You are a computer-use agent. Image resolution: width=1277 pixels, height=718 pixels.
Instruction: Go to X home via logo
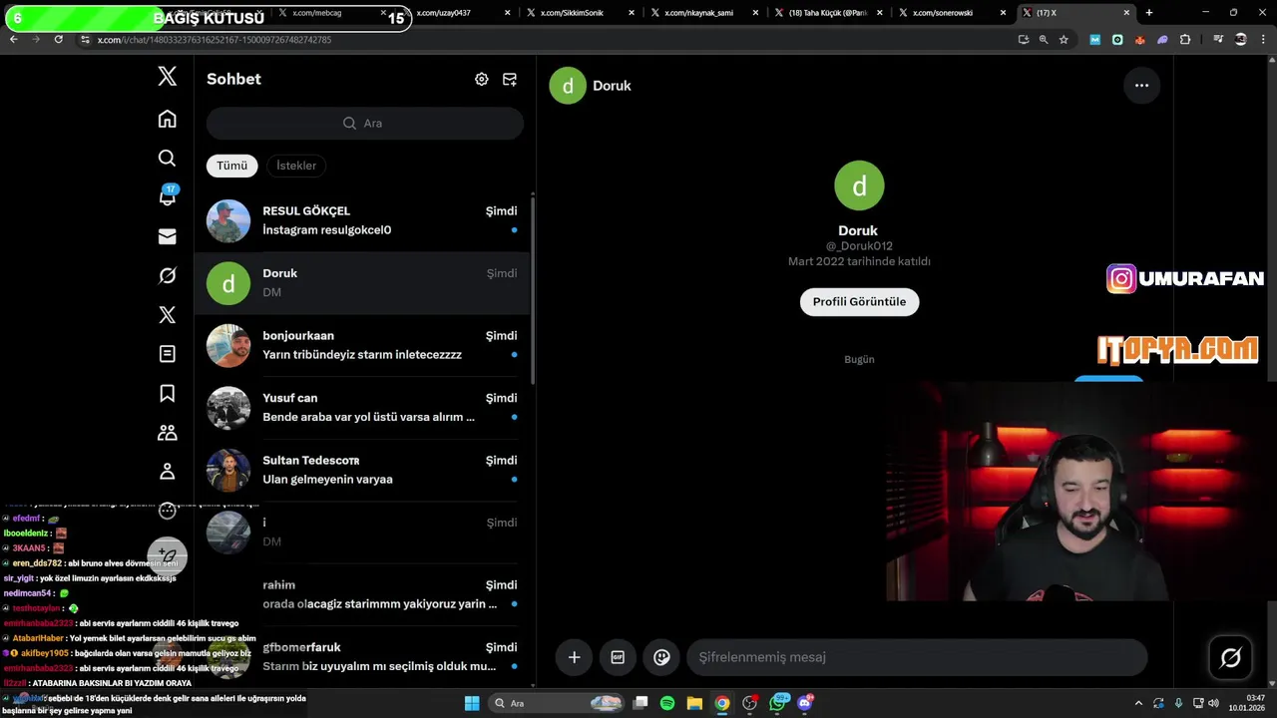pyautogui.click(x=168, y=77)
